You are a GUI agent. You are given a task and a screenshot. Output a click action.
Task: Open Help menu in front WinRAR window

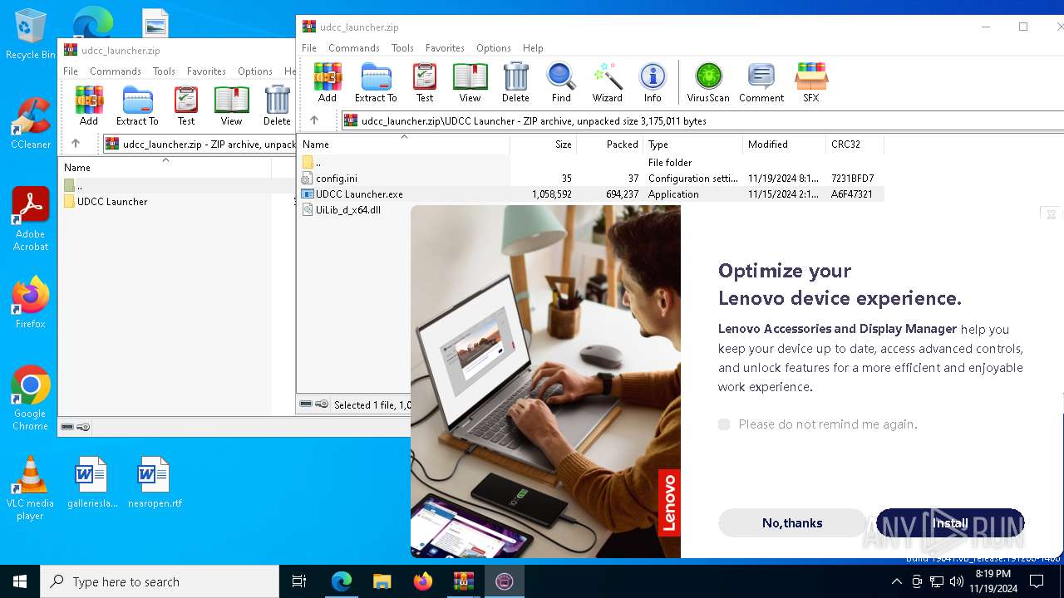533,48
